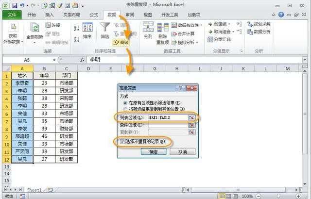
Task: Click the 列表区域 range input field
Action: (x=168, y=117)
